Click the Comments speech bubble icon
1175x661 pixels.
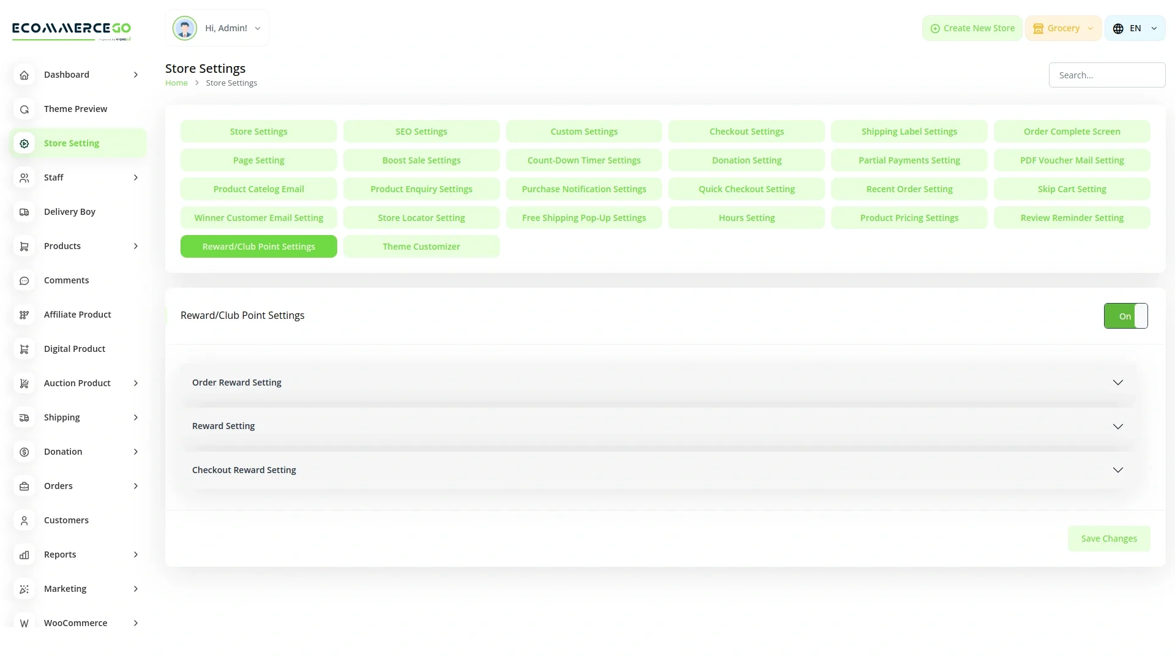pos(24,280)
